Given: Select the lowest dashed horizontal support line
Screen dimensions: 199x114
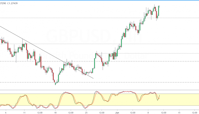Looking at the screenshot, I should [x=99, y=82].
